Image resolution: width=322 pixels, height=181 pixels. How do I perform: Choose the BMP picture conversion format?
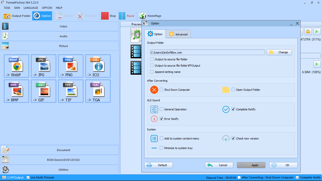17,91
